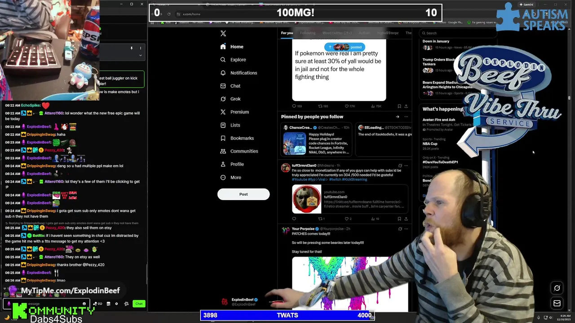Open Notifications in the X sidebar
Image resolution: width=575 pixels, height=323 pixels.
click(x=239, y=73)
